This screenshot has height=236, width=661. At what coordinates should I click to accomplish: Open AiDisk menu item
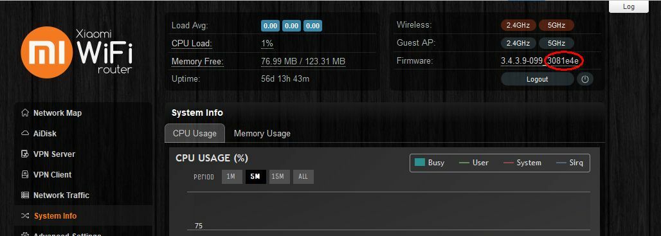[x=44, y=134]
